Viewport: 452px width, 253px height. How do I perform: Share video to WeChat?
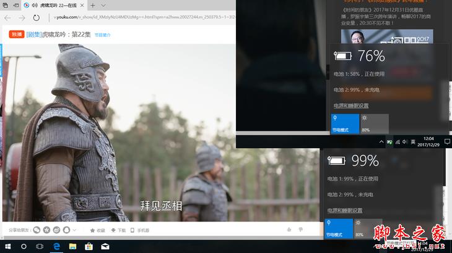point(37,230)
